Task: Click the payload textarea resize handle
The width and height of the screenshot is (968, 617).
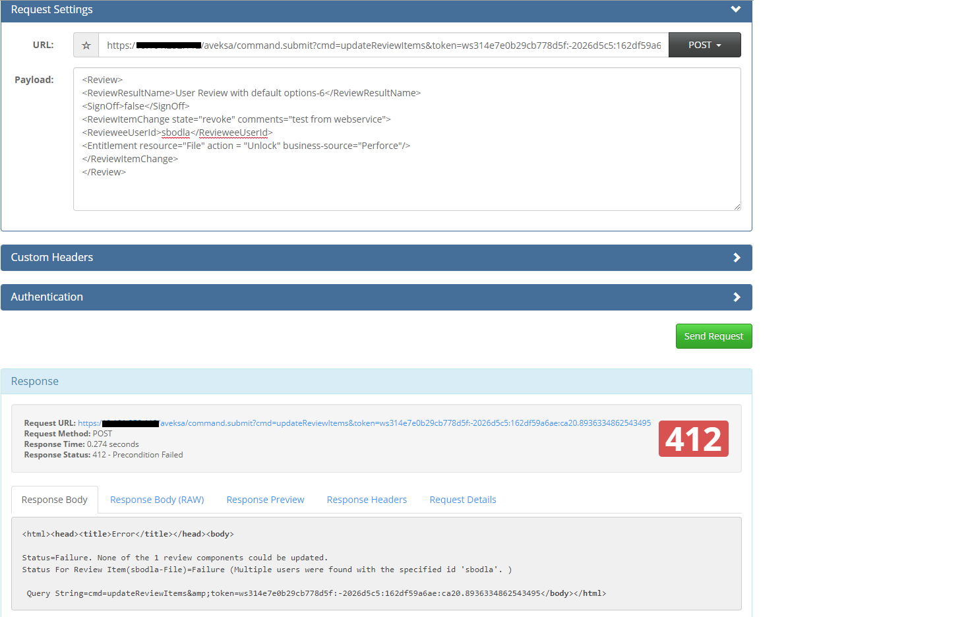Action: point(737,206)
